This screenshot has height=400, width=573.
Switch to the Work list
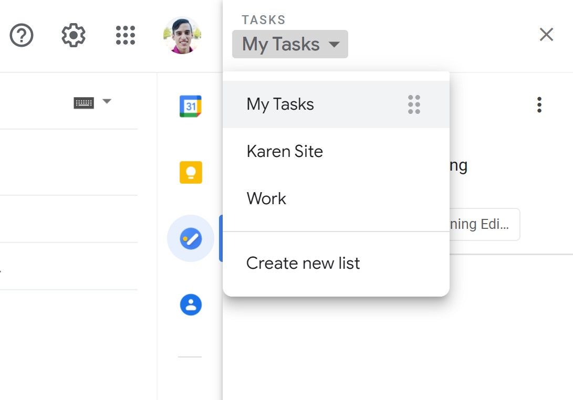click(266, 198)
